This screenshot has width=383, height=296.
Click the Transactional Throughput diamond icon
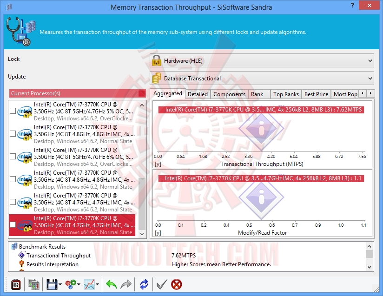click(22, 255)
